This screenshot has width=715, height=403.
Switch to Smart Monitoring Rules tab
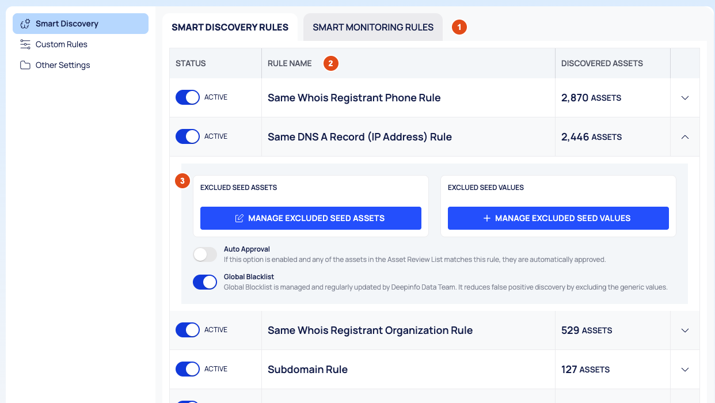373,27
